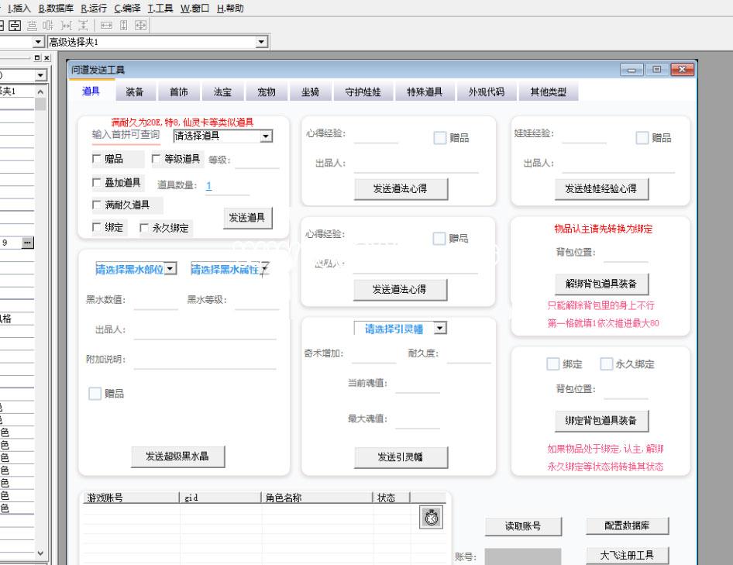Click the left panel scrollbar down arrow
Screen dimensions: 733x565
point(41,553)
